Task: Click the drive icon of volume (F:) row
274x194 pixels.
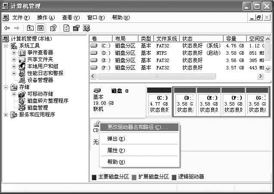Action: point(94,67)
